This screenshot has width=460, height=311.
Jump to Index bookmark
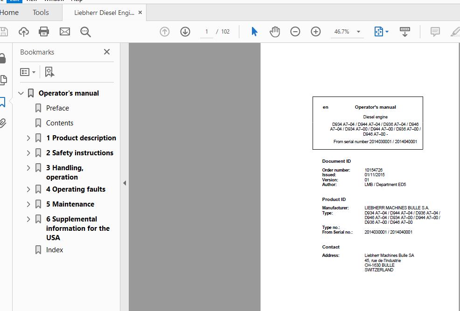click(x=55, y=250)
